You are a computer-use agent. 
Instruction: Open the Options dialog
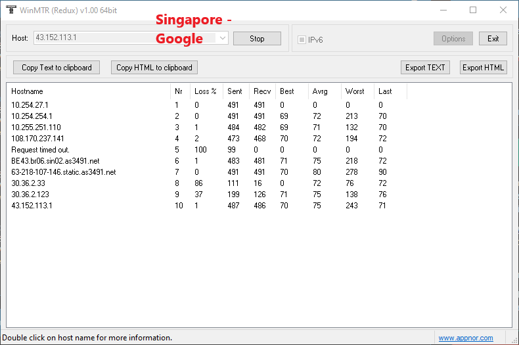point(453,39)
